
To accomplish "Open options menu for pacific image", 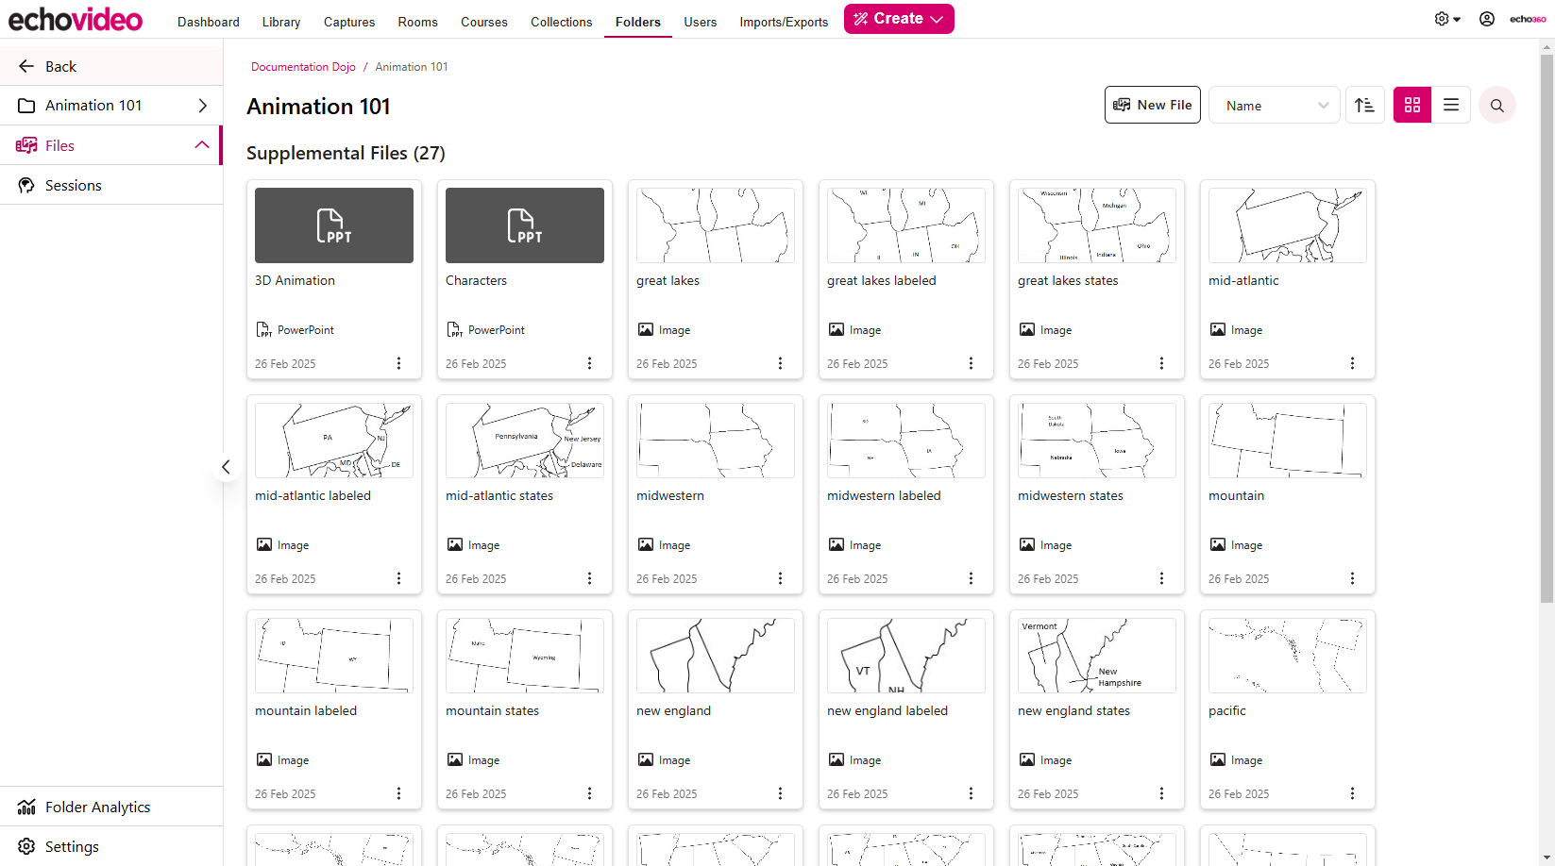I will tap(1352, 793).
